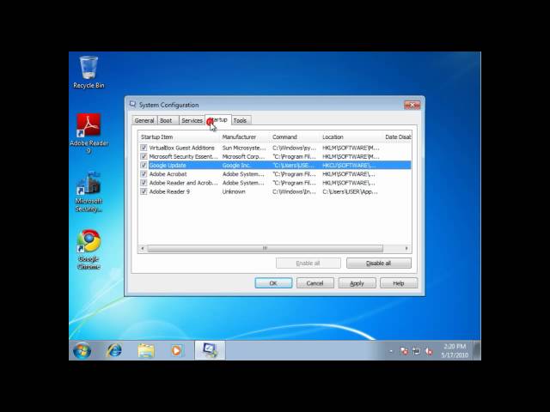Select the Adobe Reader 9 list row
This screenshot has width=550, height=412.
(x=275, y=191)
